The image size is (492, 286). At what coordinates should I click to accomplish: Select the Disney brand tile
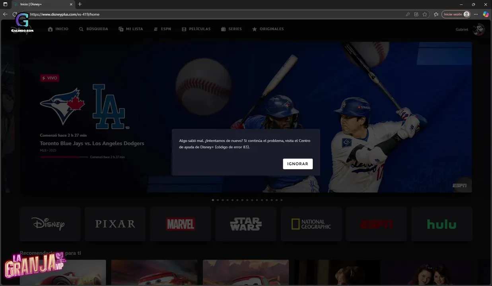[x=50, y=224]
